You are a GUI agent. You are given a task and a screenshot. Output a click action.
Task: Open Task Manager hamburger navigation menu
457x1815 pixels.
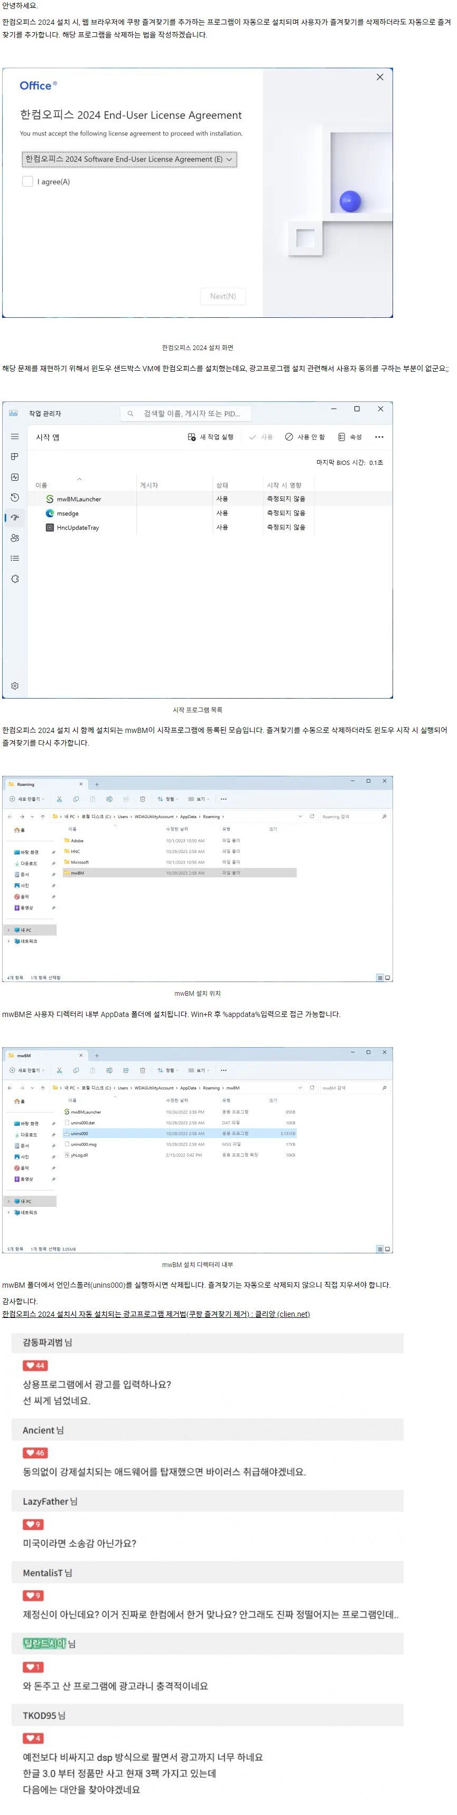tap(14, 437)
